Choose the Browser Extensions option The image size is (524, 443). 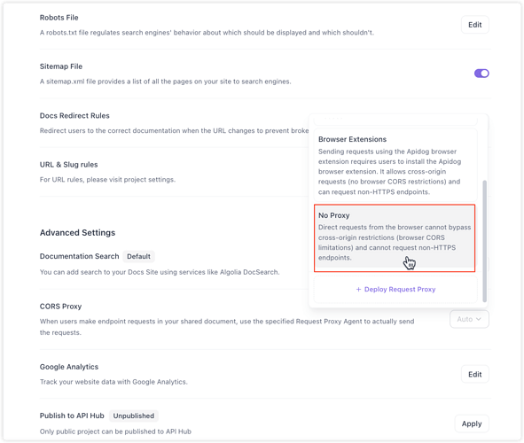395,165
